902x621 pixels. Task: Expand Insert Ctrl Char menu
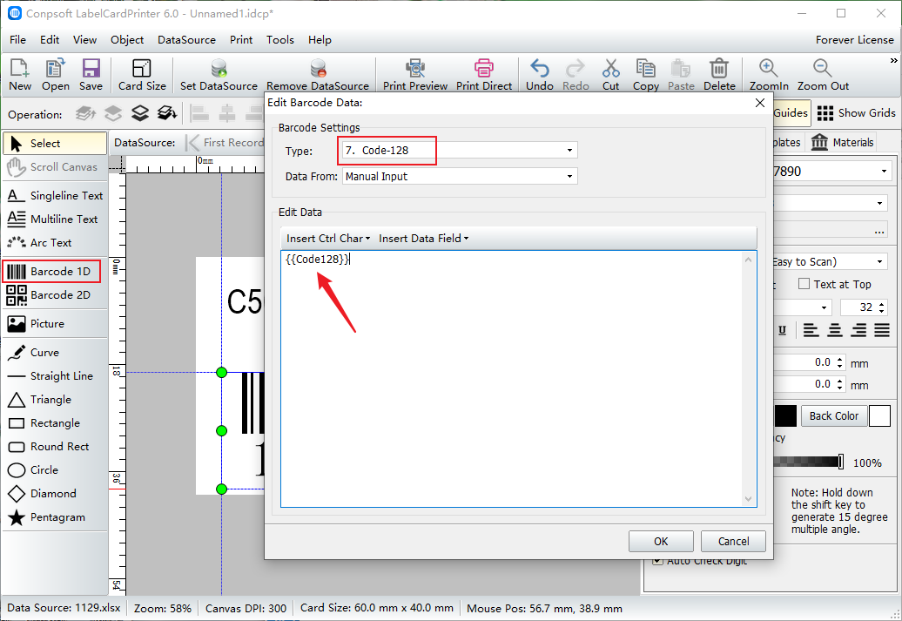328,239
